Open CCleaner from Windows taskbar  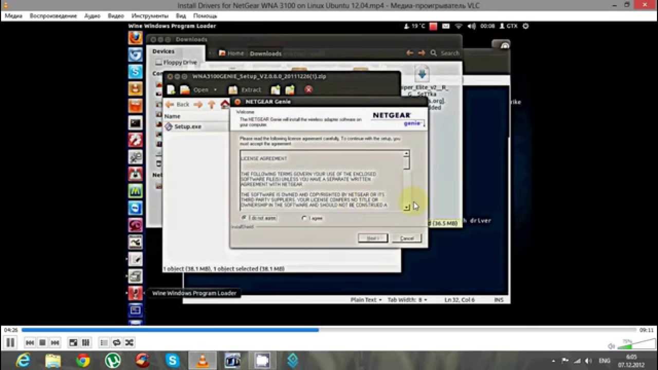[x=143, y=361]
